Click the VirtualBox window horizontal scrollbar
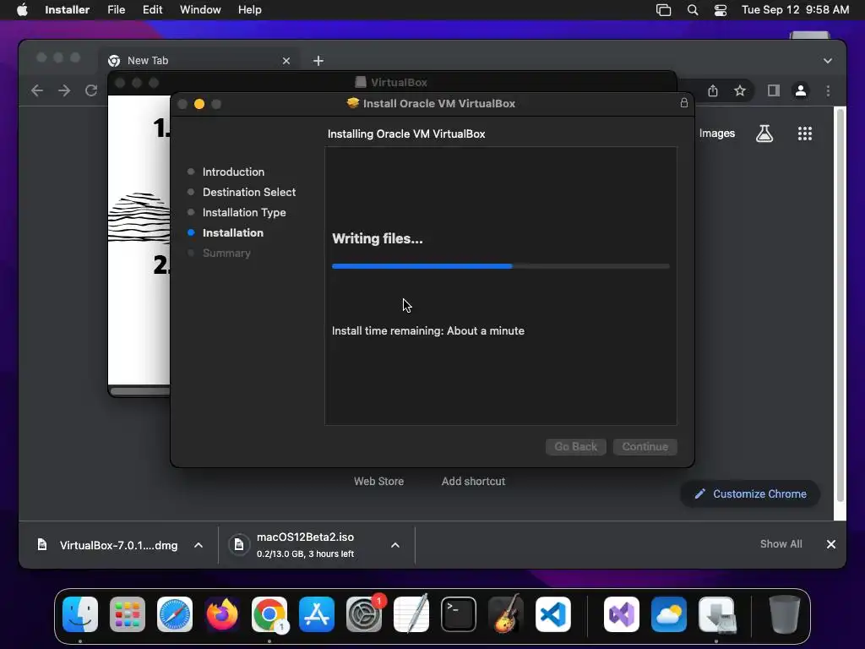The image size is (865, 649). click(x=140, y=390)
